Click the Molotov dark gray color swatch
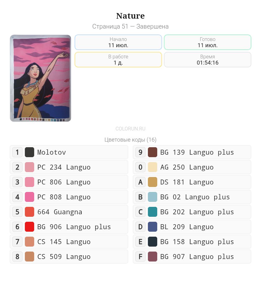261x282 pixels. pyautogui.click(x=30, y=152)
